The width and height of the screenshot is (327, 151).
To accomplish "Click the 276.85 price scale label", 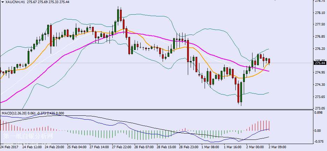I will pos(320,37).
